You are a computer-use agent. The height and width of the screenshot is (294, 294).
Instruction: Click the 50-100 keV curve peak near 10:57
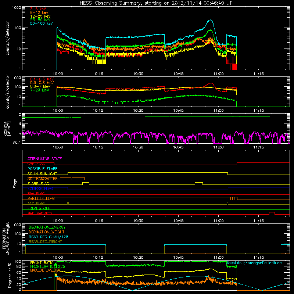[x=211, y=20]
